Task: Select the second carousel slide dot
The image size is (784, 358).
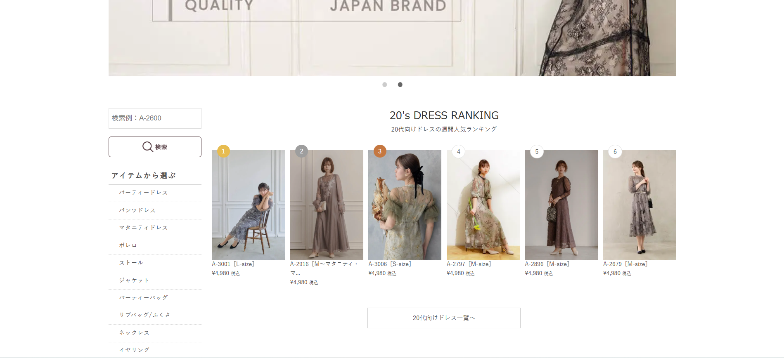Action: [400, 85]
